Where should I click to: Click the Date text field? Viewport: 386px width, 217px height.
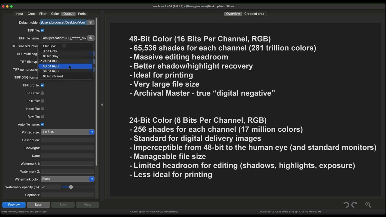click(68, 156)
